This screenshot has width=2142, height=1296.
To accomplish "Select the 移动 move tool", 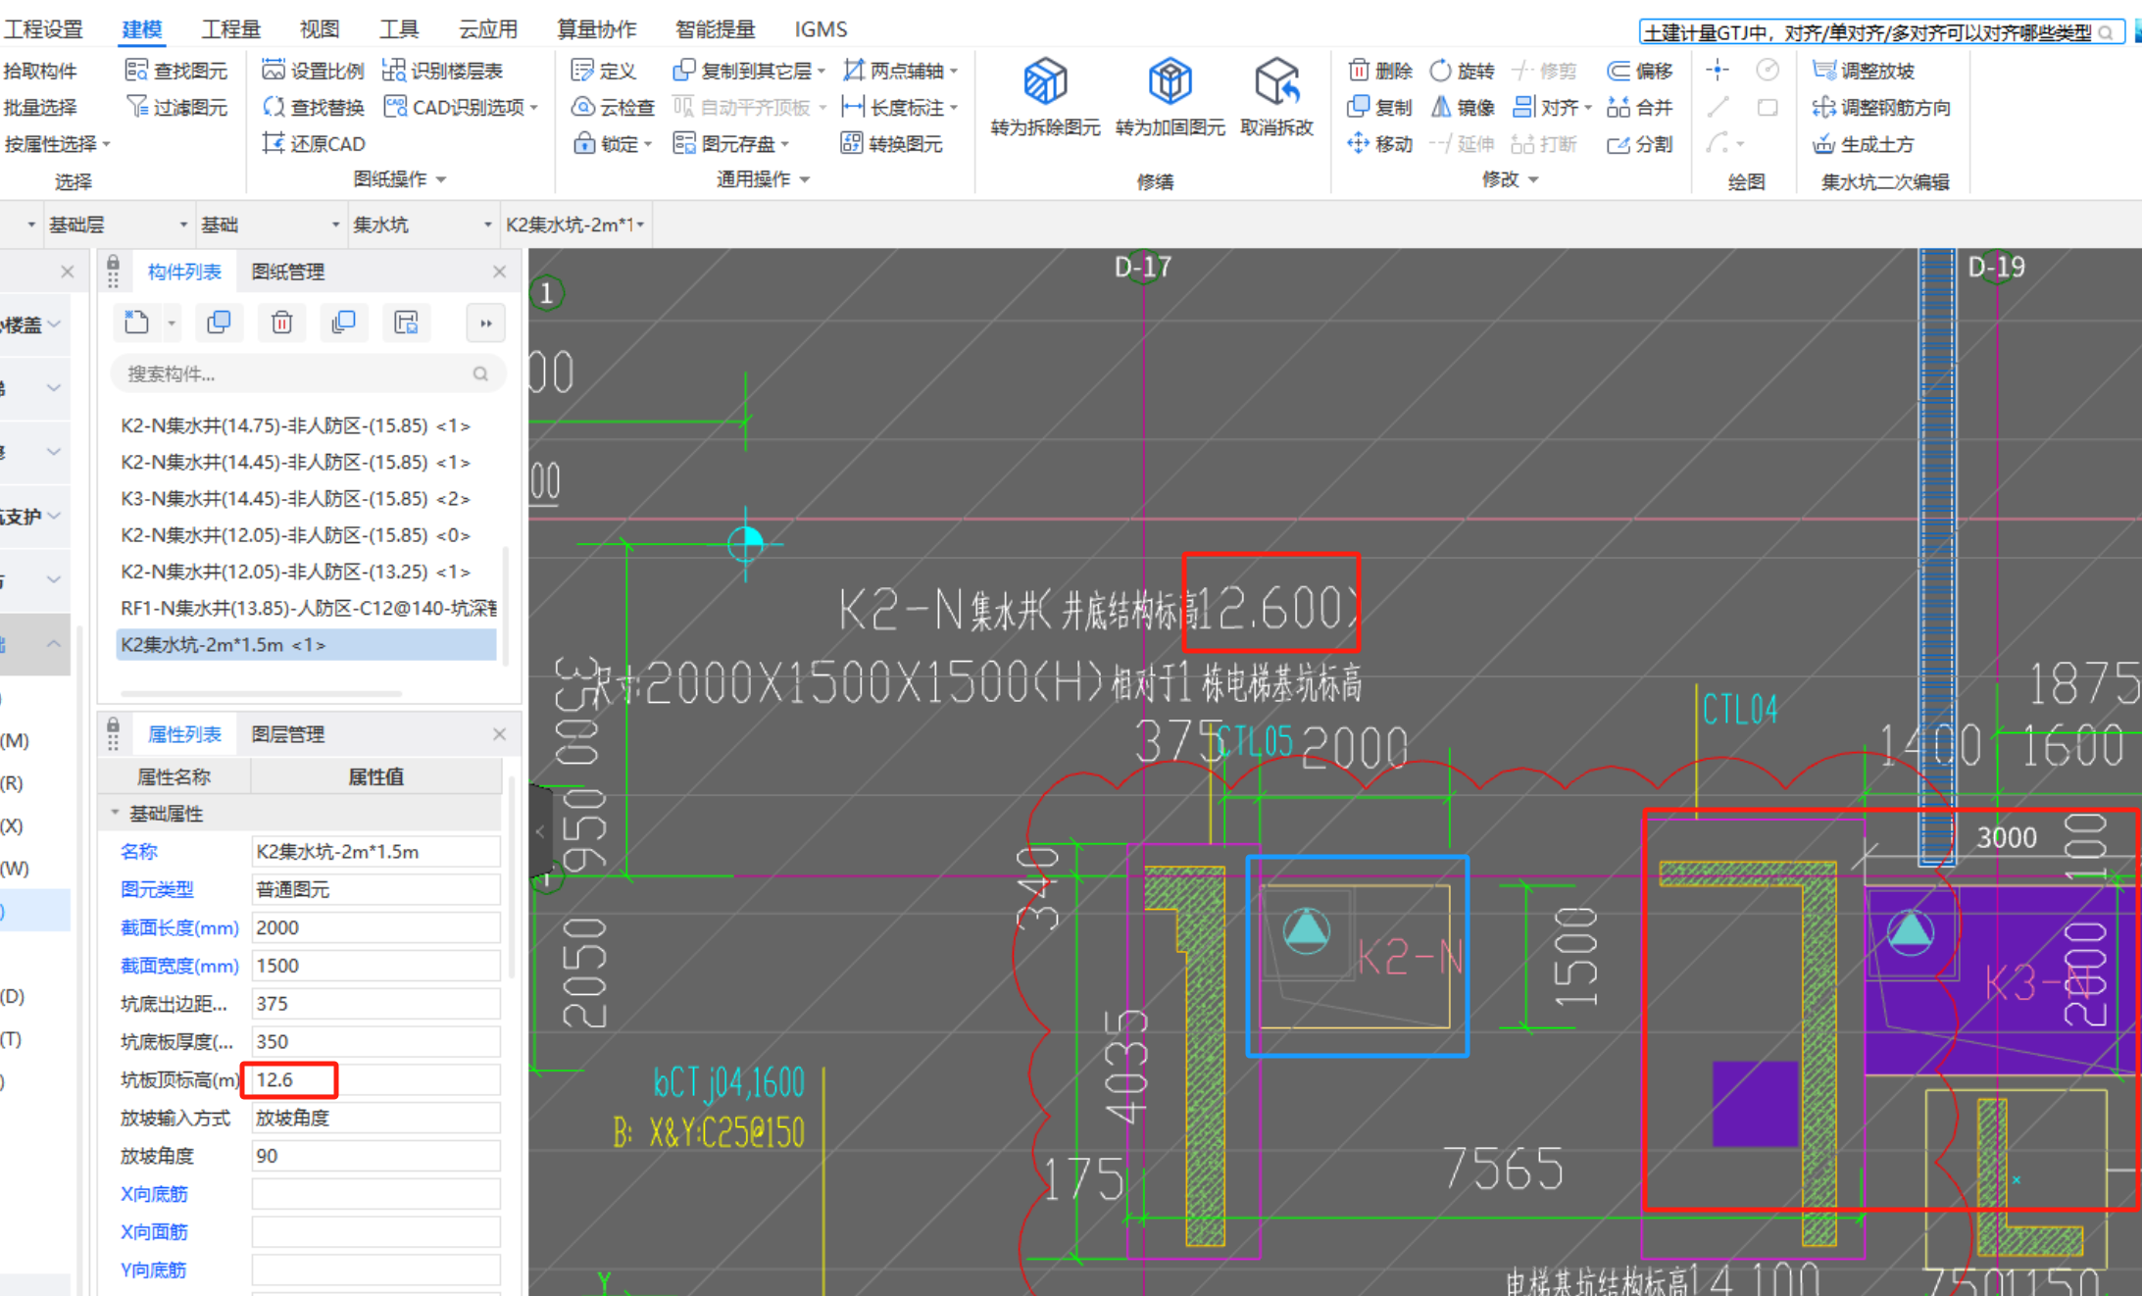I will pos(1380,144).
